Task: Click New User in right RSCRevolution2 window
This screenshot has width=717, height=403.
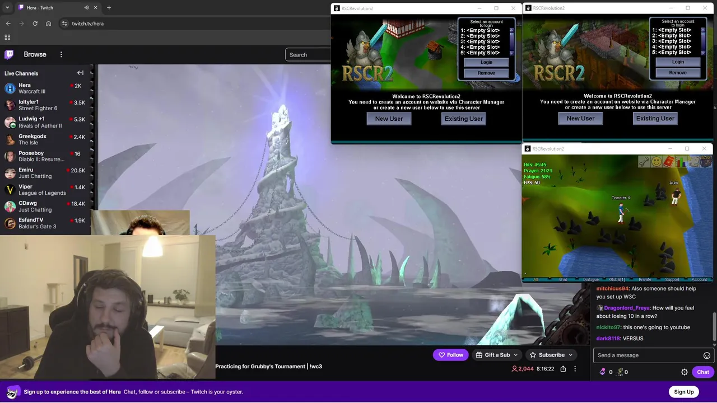Action: click(580, 118)
